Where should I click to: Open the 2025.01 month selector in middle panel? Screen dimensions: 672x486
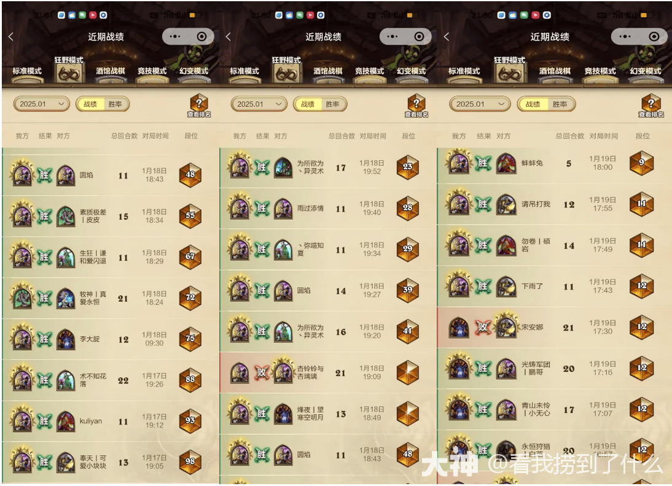click(259, 104)
